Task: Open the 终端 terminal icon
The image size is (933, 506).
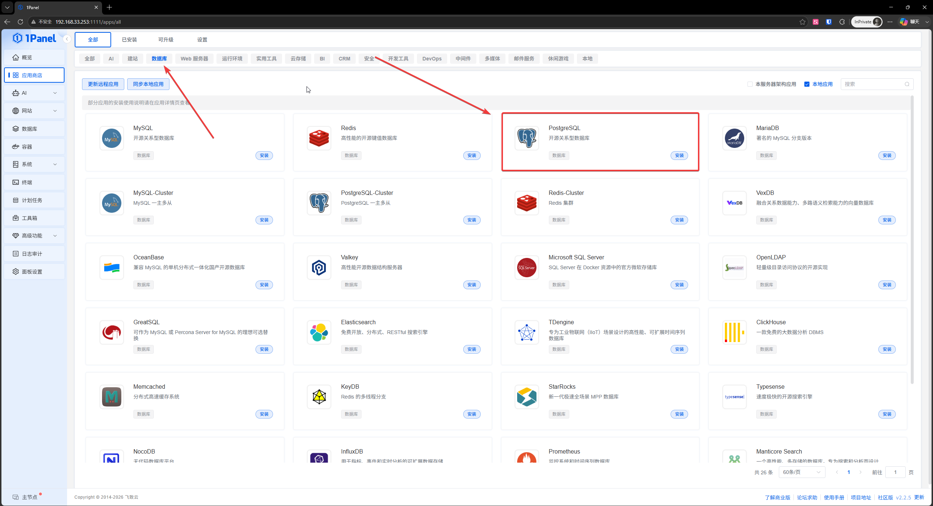Action: click(16, 183)
